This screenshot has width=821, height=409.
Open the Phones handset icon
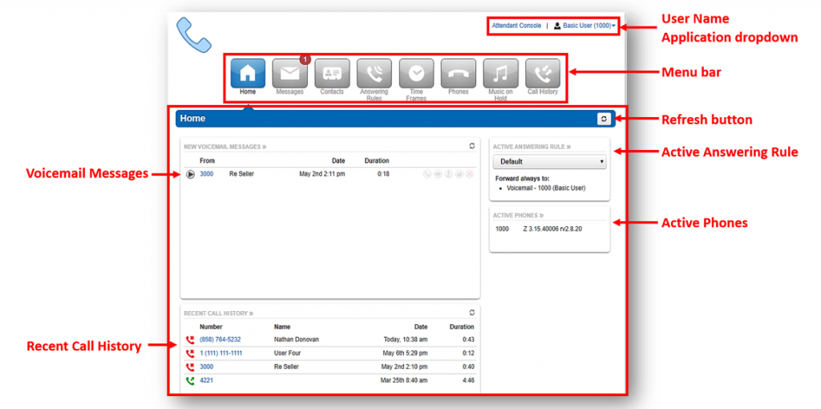pyautogui.click(x=458, y=73)
